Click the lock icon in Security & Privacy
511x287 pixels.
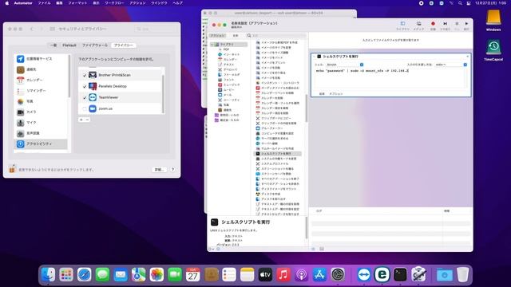click(x=12, y=169)
